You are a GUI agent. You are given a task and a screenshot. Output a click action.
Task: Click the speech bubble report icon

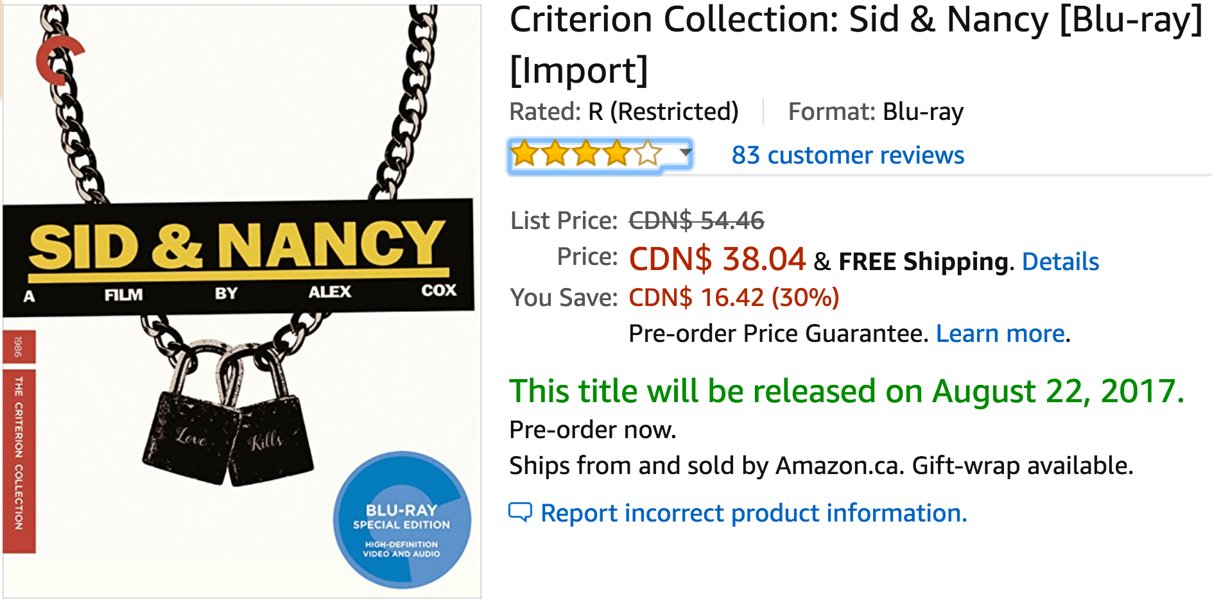point(520,512)
